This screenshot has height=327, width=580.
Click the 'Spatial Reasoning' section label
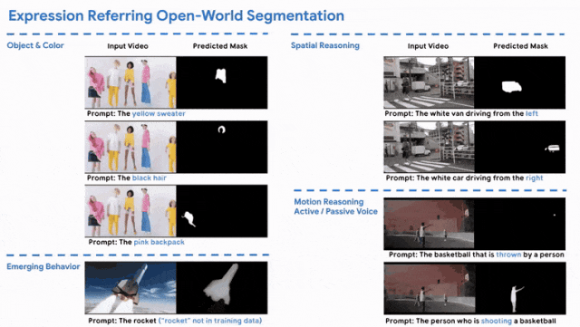pyautogui.click(x=325, y=45)
